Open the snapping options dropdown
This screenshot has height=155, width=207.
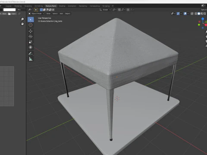(x=123, y=10)
